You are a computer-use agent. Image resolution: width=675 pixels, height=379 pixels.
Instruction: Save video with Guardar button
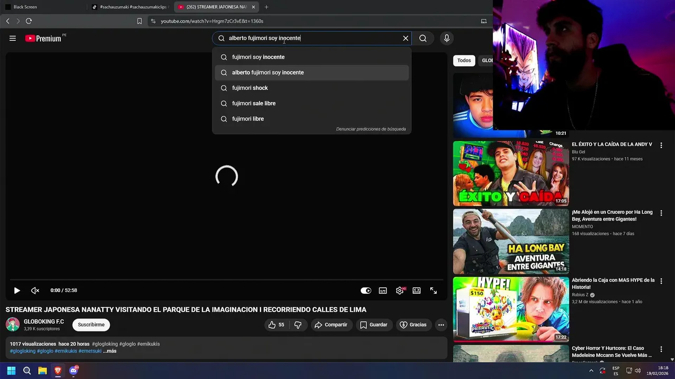click(374, 325)
